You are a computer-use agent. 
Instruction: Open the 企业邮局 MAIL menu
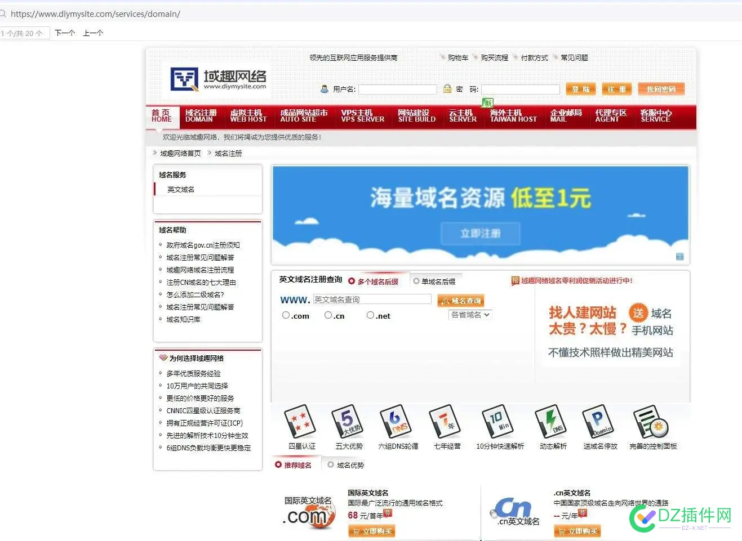click(566, 116)
